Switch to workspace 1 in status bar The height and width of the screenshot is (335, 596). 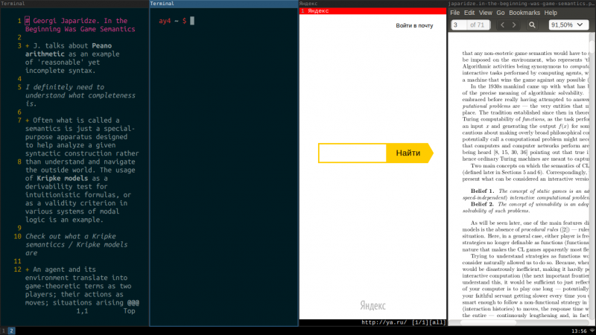[4, 331]
